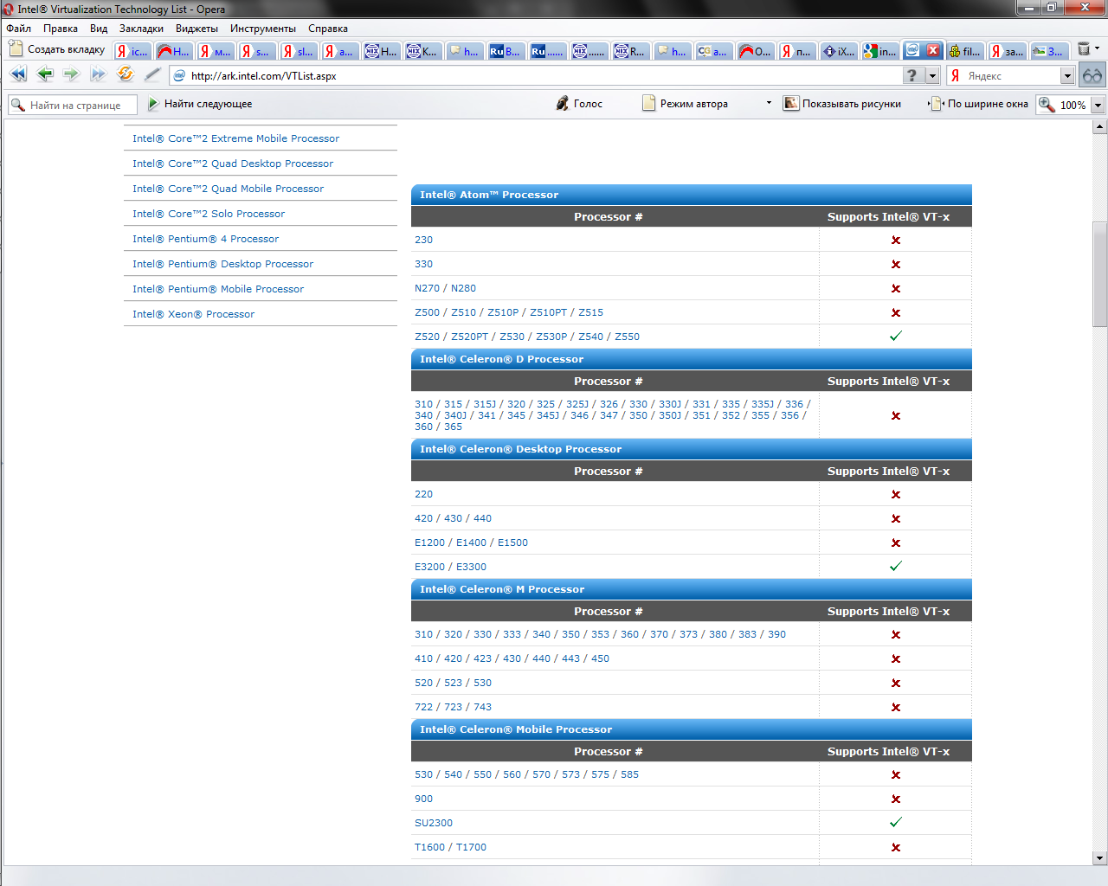Open the zoom percentage dropdown
Screen dimensions: 1108x886
pos(1098,105)
